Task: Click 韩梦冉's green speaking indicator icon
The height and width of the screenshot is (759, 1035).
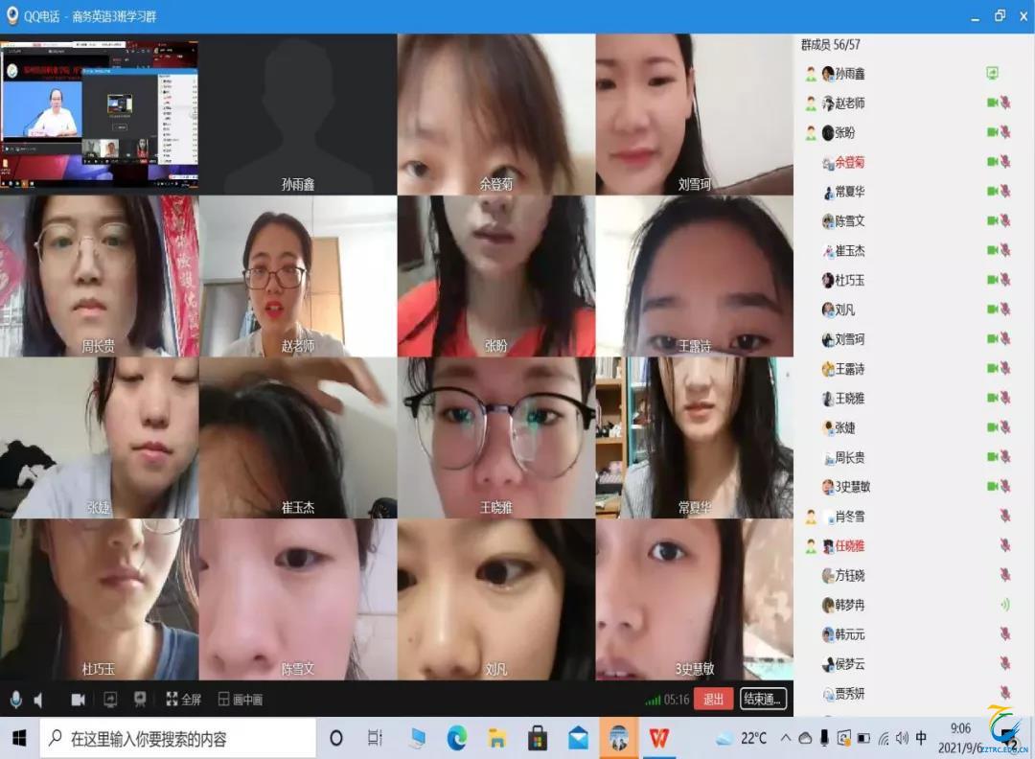Action: [1004, 605]
